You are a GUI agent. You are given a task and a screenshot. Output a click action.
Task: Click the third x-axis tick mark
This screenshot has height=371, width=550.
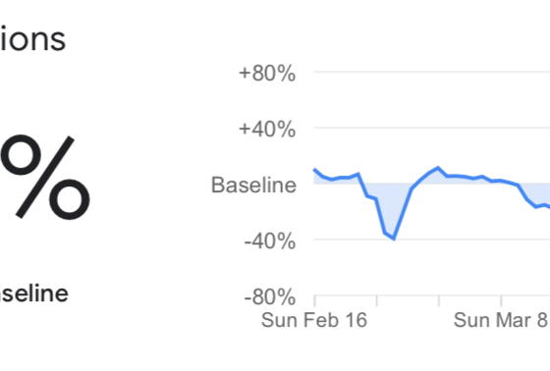[439, 301]
